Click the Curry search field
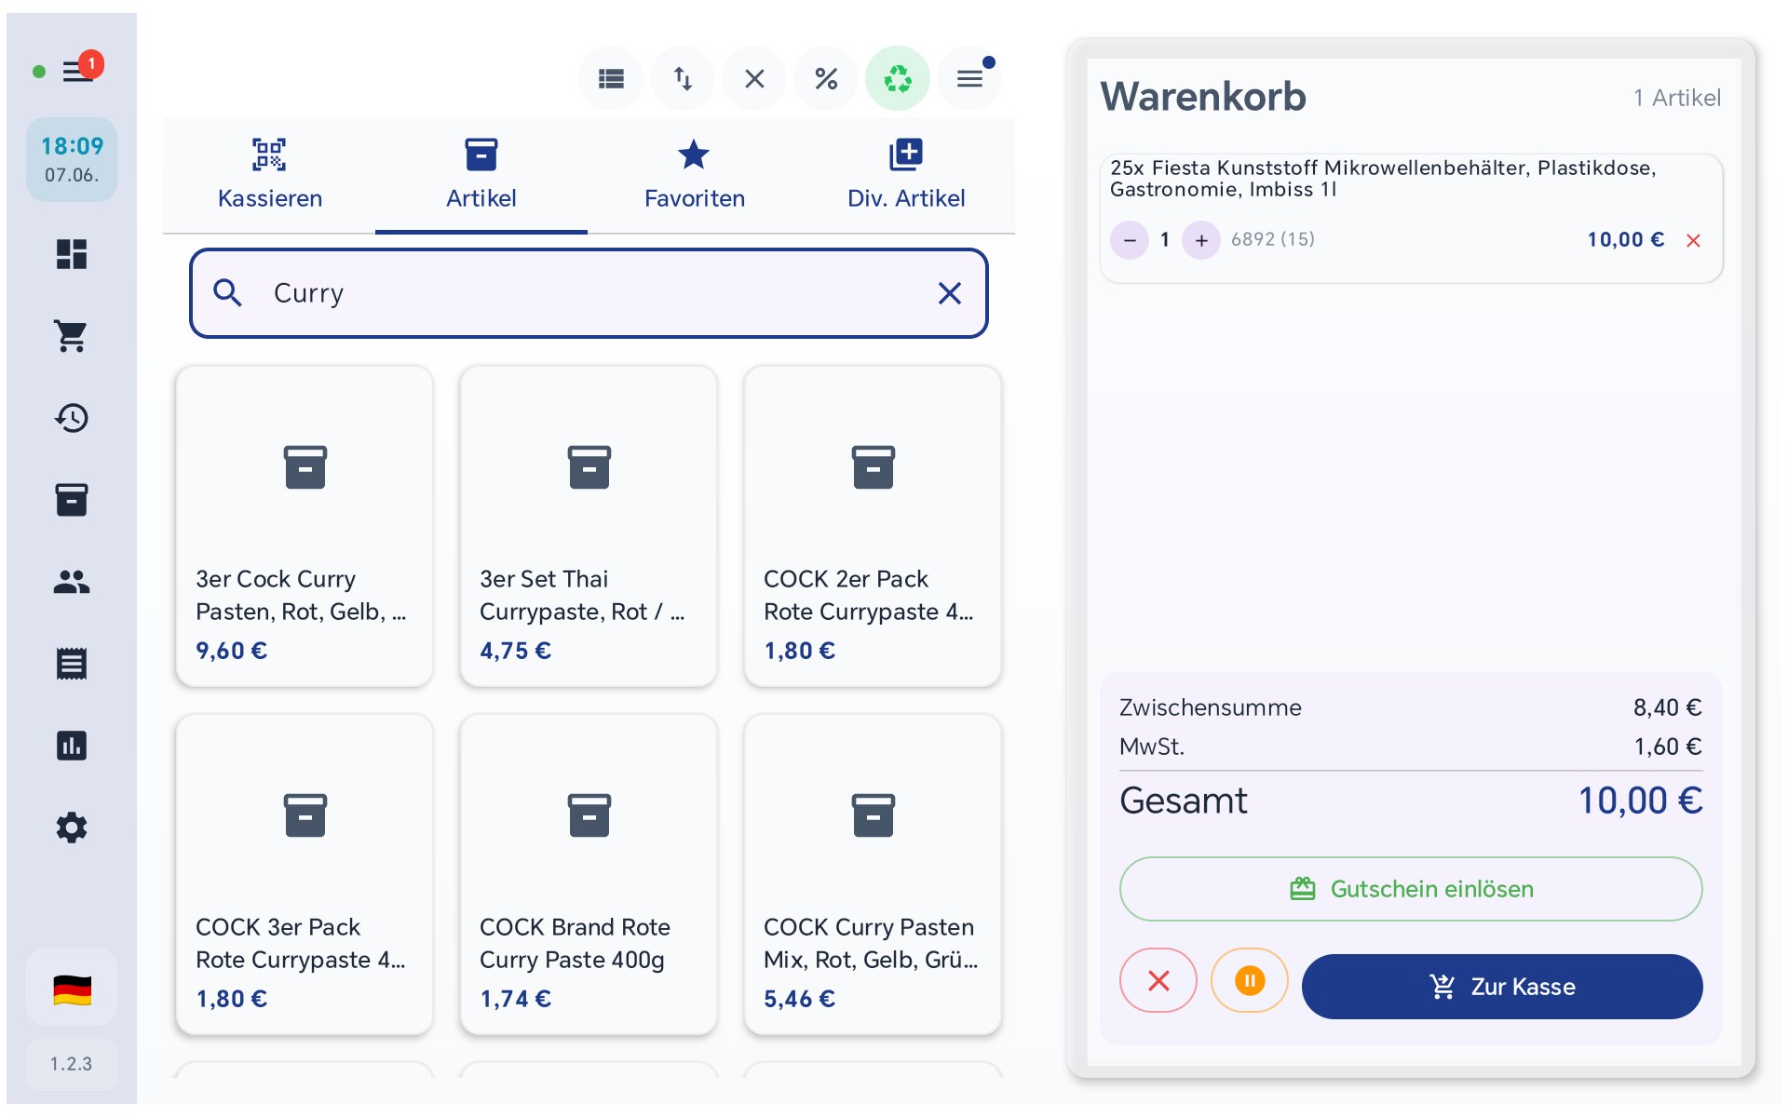 click(589, 293)
